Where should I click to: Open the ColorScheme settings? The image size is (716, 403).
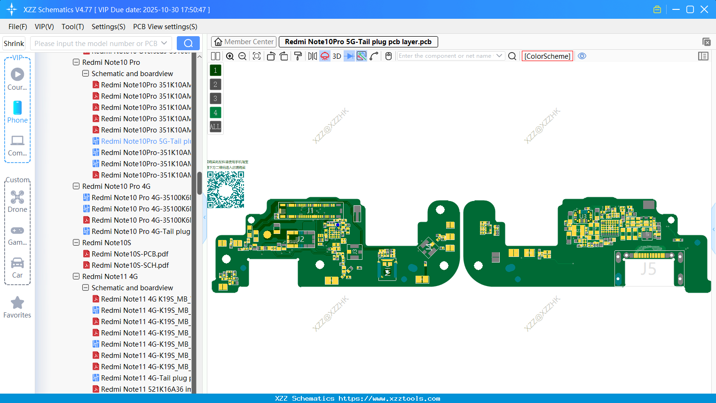[547, 56]
